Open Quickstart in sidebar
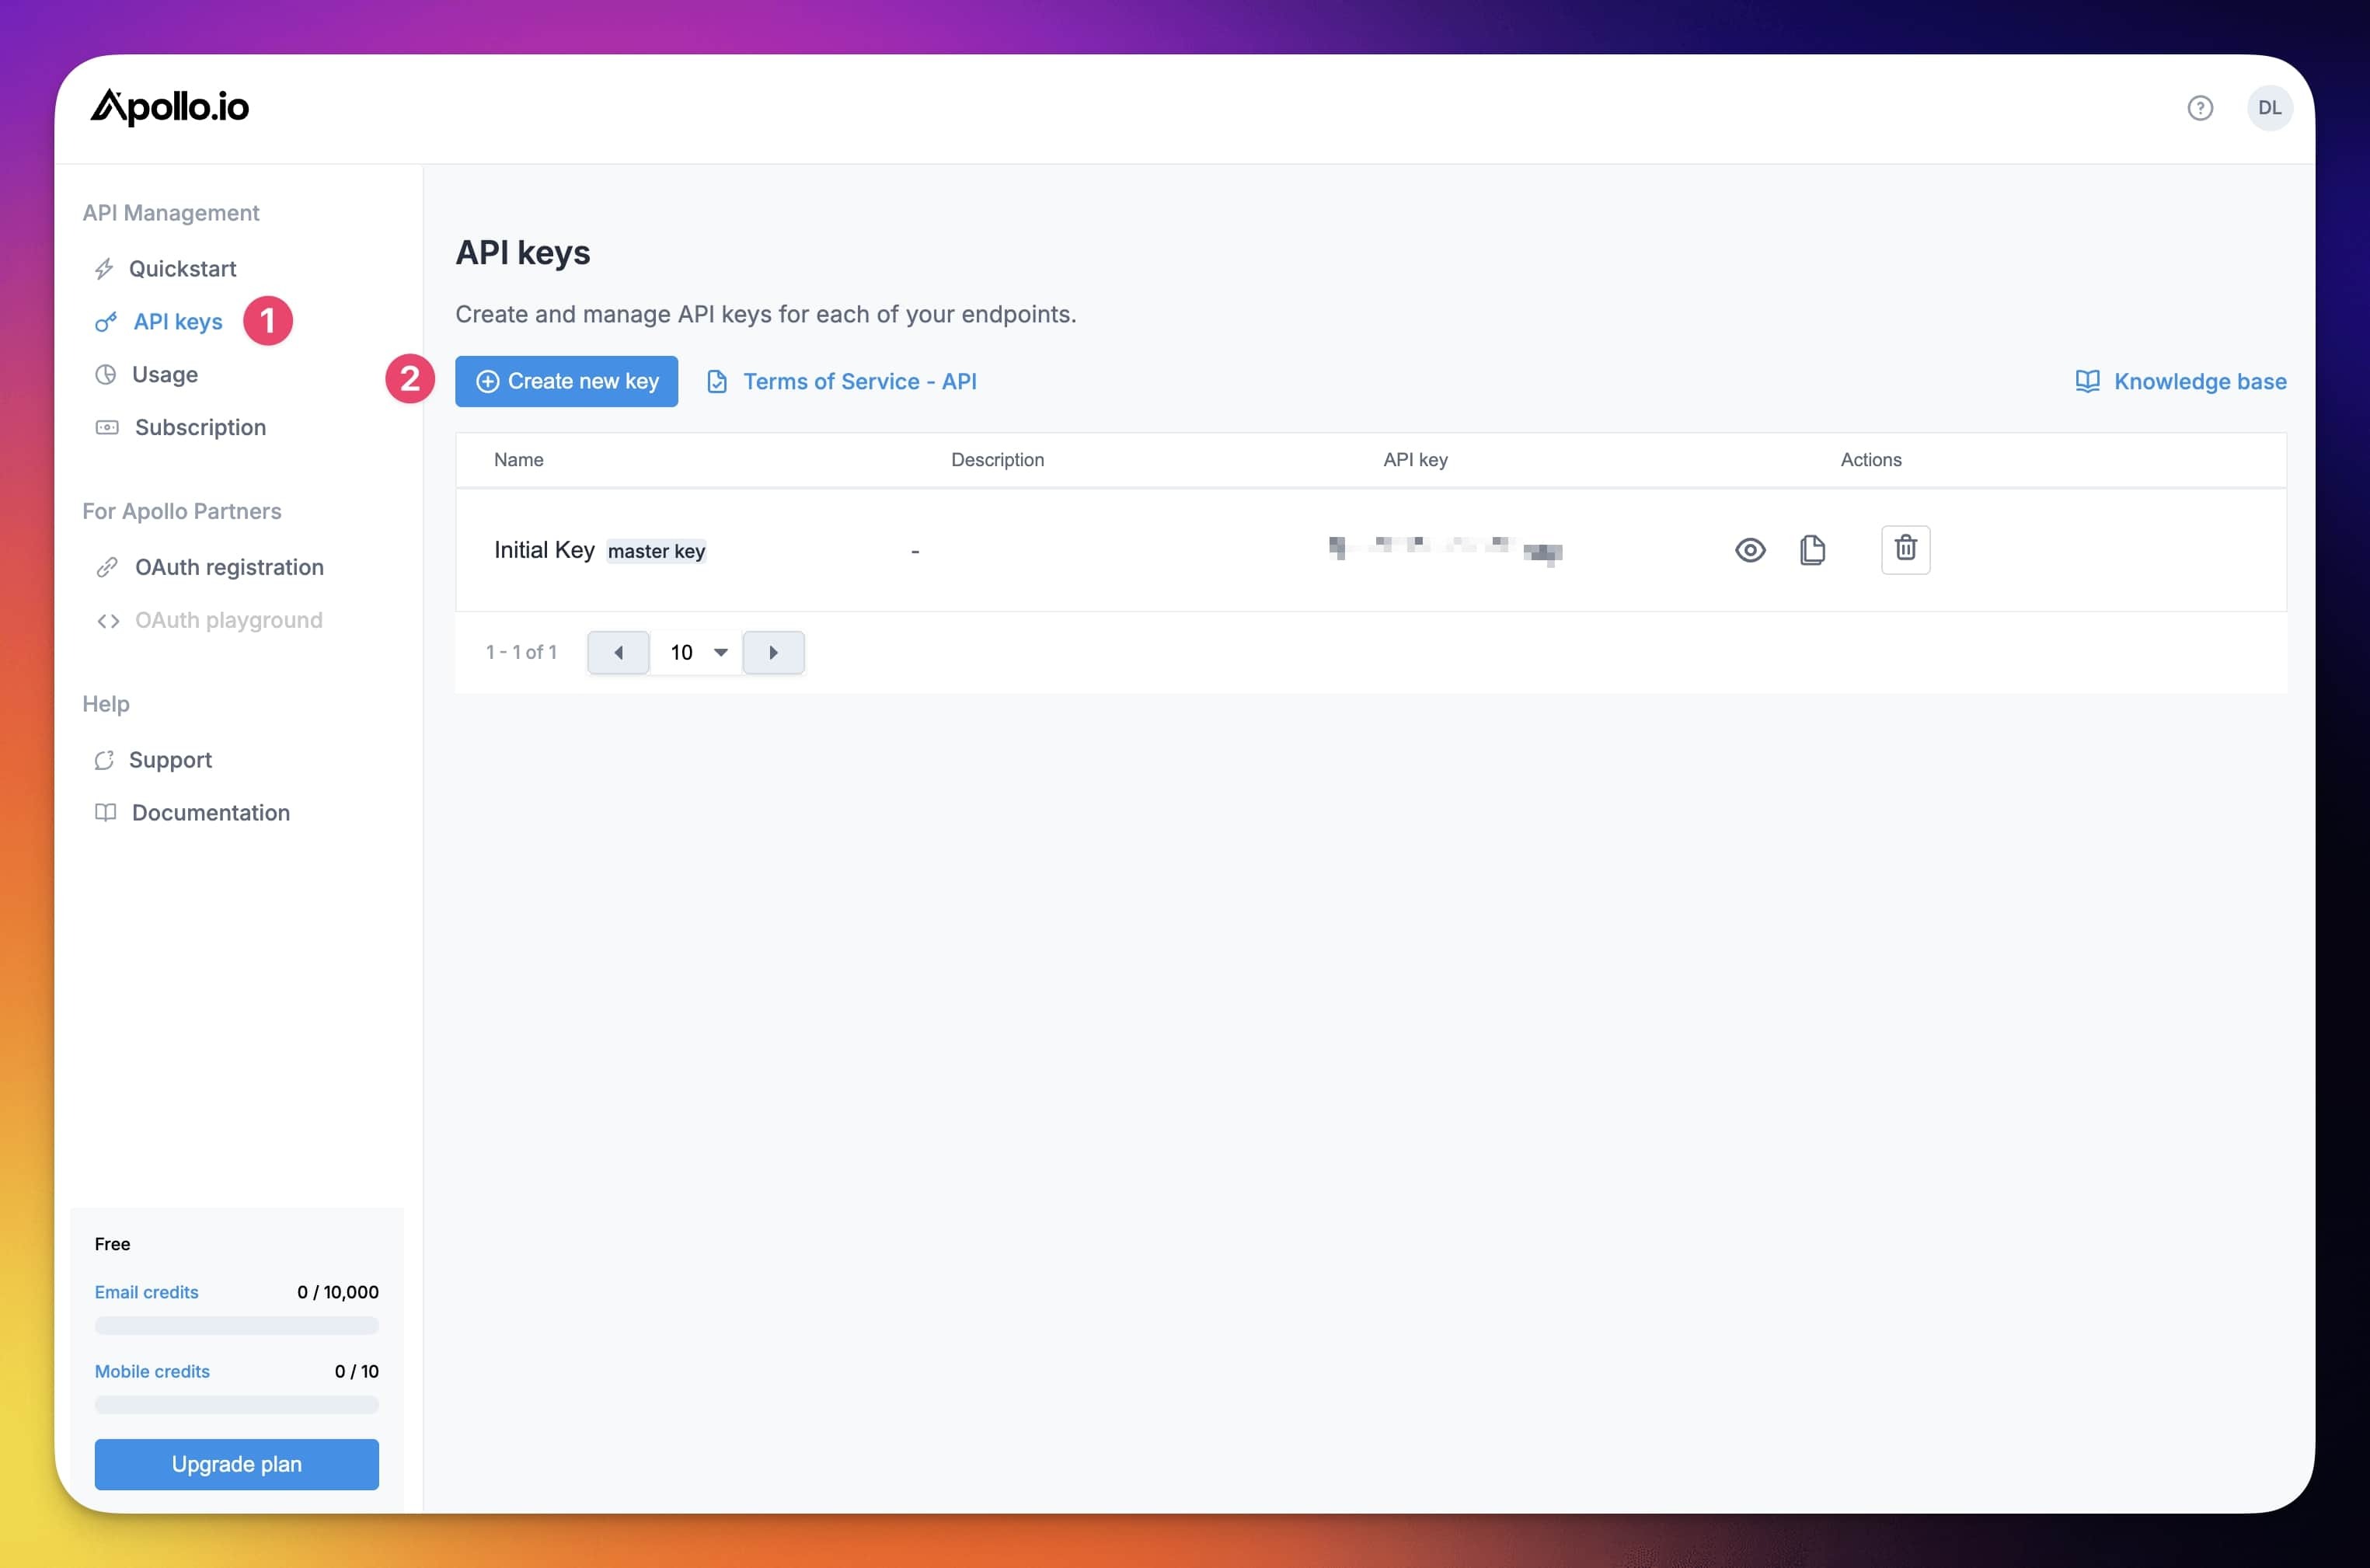This screenshot has height=1568, width=2370. point(182,269)
